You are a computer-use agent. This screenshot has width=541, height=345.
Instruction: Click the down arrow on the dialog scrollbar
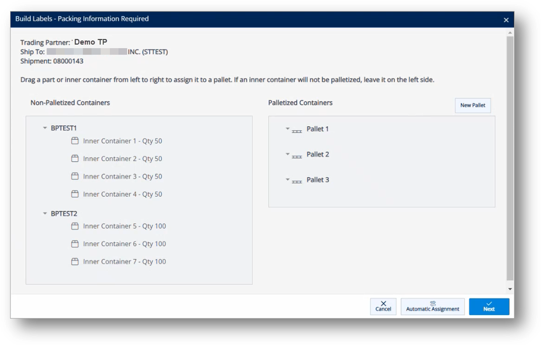509,288
